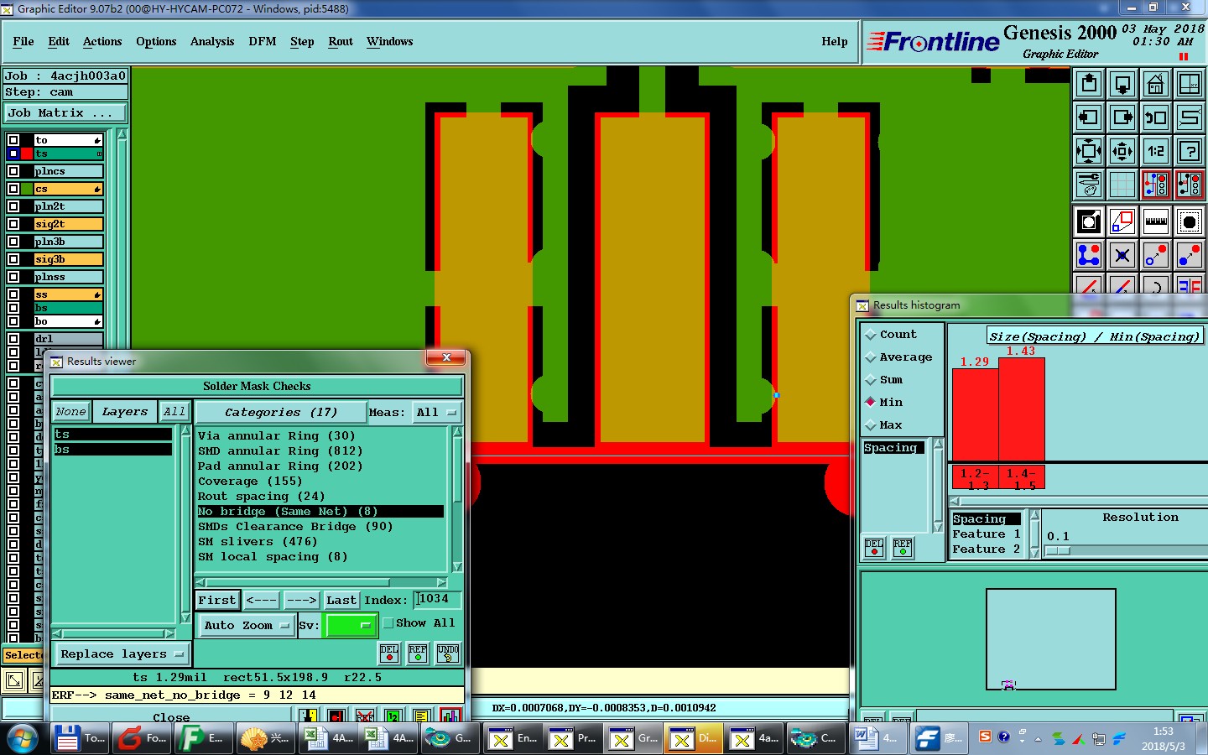Open the Rout menu
Image resolution: width=1208 pixels, height=755 pixels.
coord(341,41)
